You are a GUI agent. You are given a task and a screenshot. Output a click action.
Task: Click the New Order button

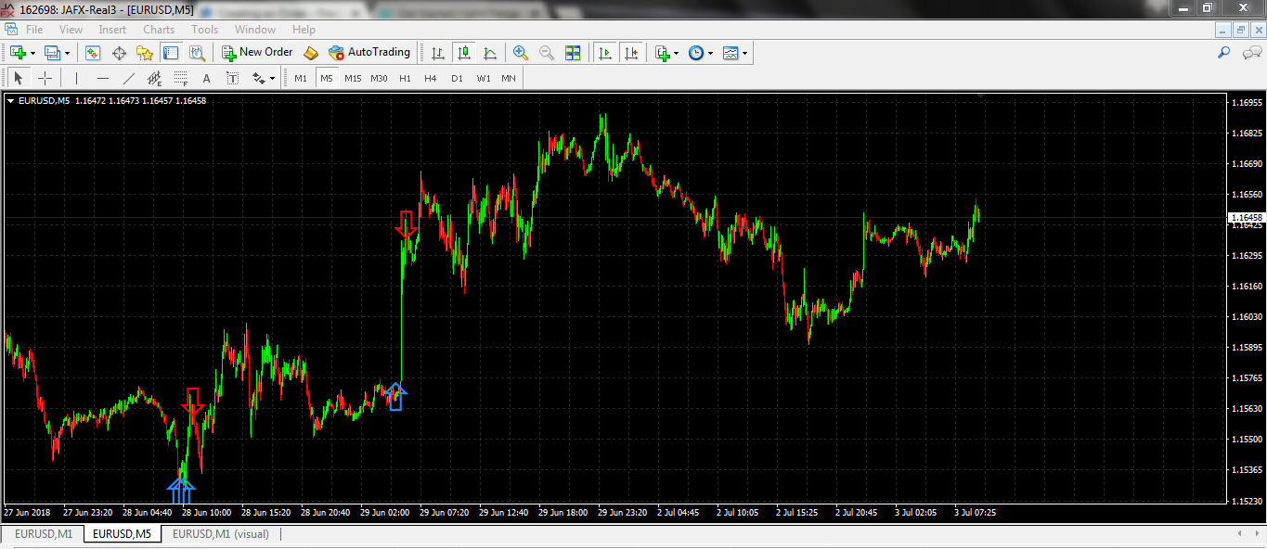[x=257, y=53]
